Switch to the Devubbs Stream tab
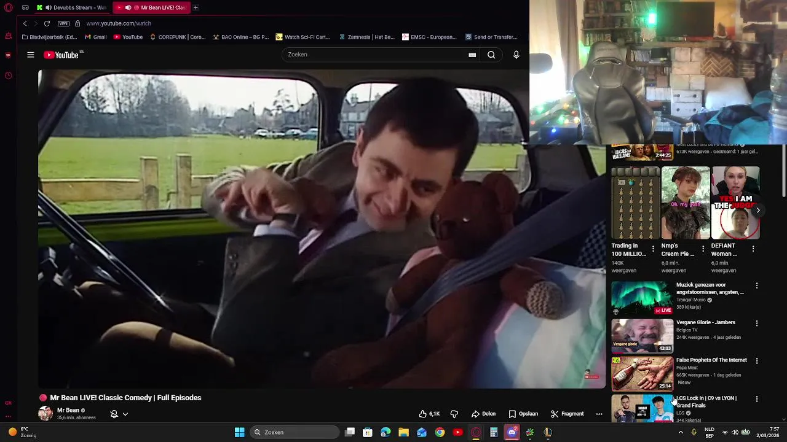This screenshot has width=787, height=442. [72, 7]
